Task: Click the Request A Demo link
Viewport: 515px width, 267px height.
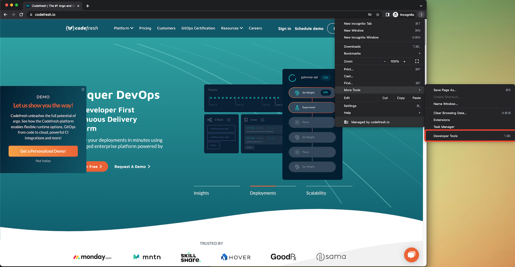Action: [x=132, y=167]
